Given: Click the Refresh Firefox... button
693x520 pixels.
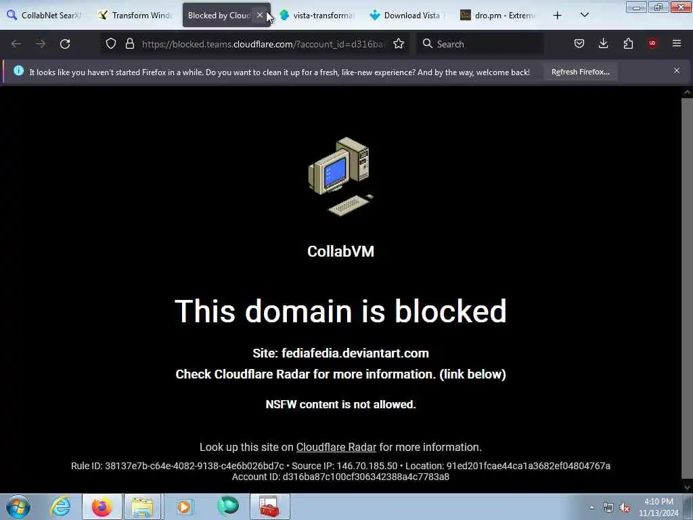Looking at the screenshot, I should pos(580,72).
